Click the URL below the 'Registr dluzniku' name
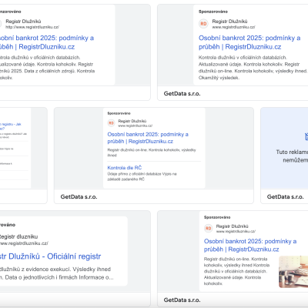 pos(24,243)
